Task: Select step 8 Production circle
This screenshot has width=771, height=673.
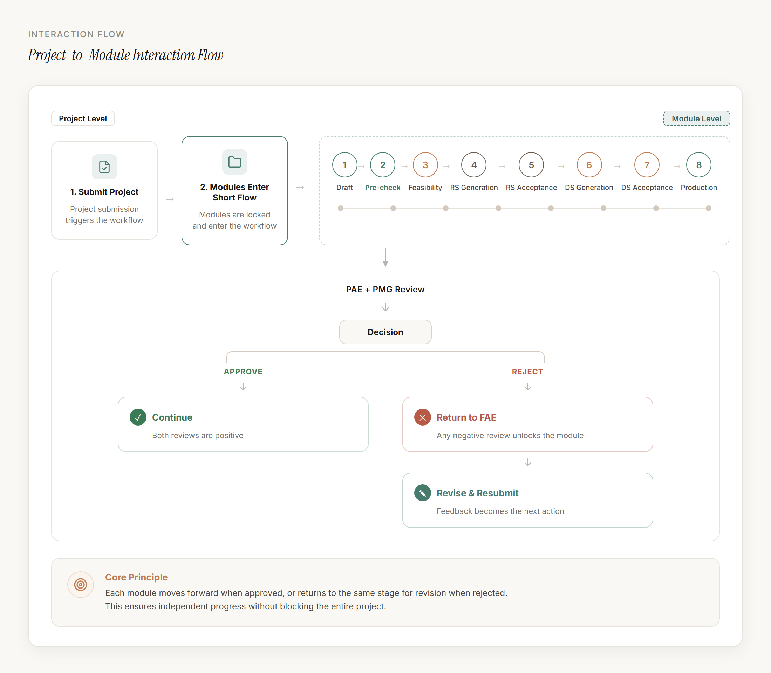Action: [698, 165]
